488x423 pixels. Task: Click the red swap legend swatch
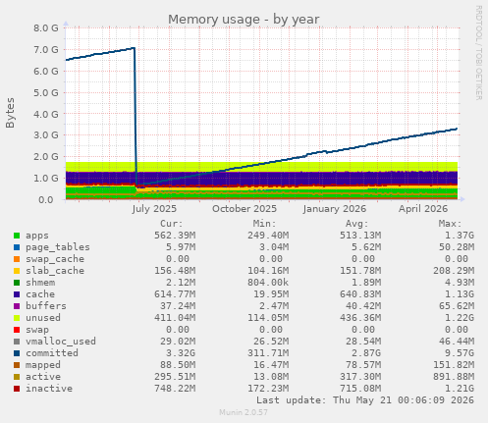coord(17,330)
